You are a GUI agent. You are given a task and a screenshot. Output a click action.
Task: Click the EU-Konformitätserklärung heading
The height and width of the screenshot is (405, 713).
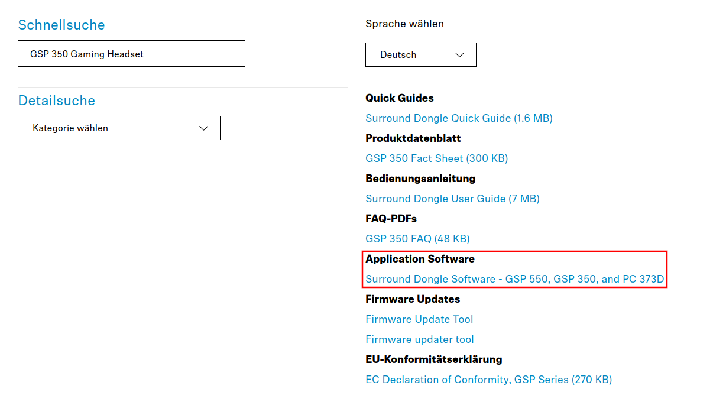click(x=434, y=359)
